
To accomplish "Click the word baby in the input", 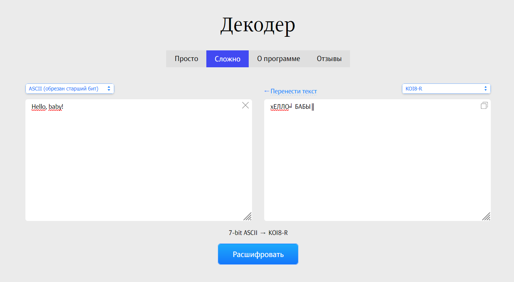I will coord(55,107).
